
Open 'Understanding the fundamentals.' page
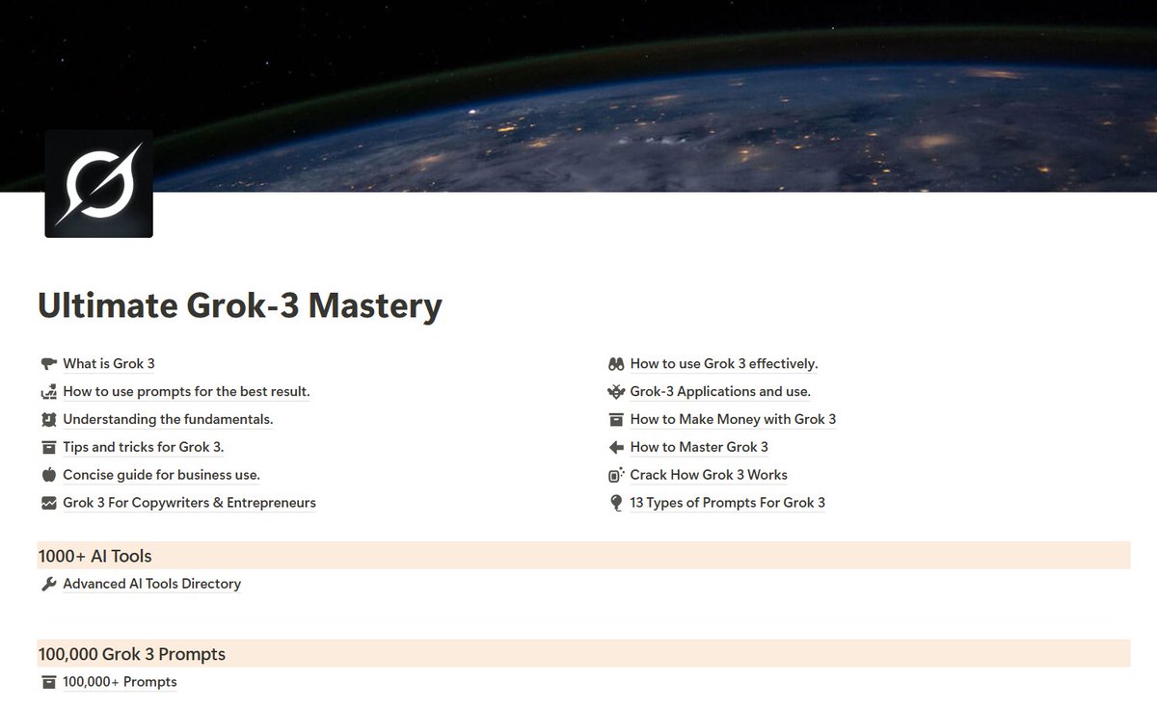point(168,420)
